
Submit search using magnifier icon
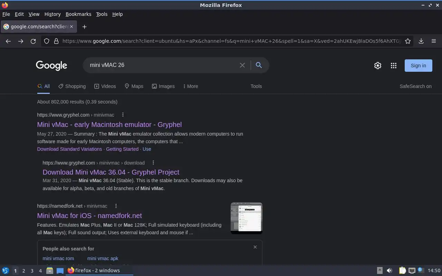pyautogui.click(x=259, y=65)
